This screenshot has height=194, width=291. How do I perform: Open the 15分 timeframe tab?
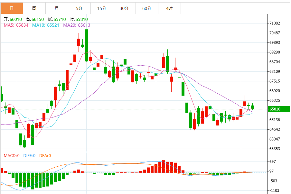[102, 8]
